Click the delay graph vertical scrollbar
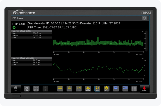 [146, 41]
